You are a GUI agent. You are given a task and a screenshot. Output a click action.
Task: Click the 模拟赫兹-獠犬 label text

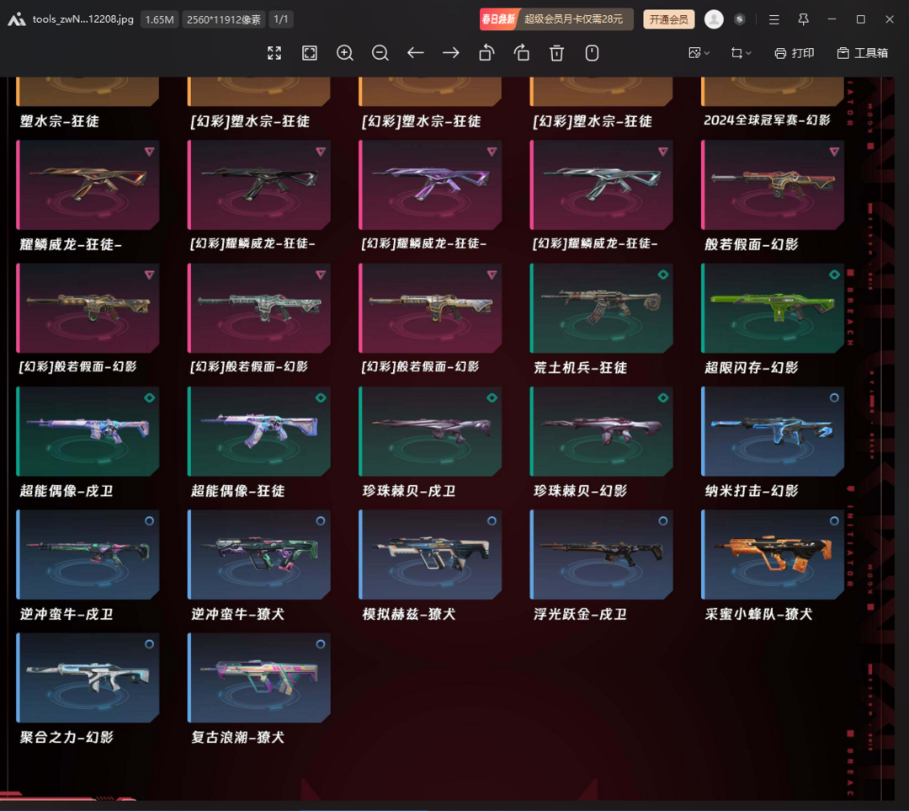(x=409, y=614)
